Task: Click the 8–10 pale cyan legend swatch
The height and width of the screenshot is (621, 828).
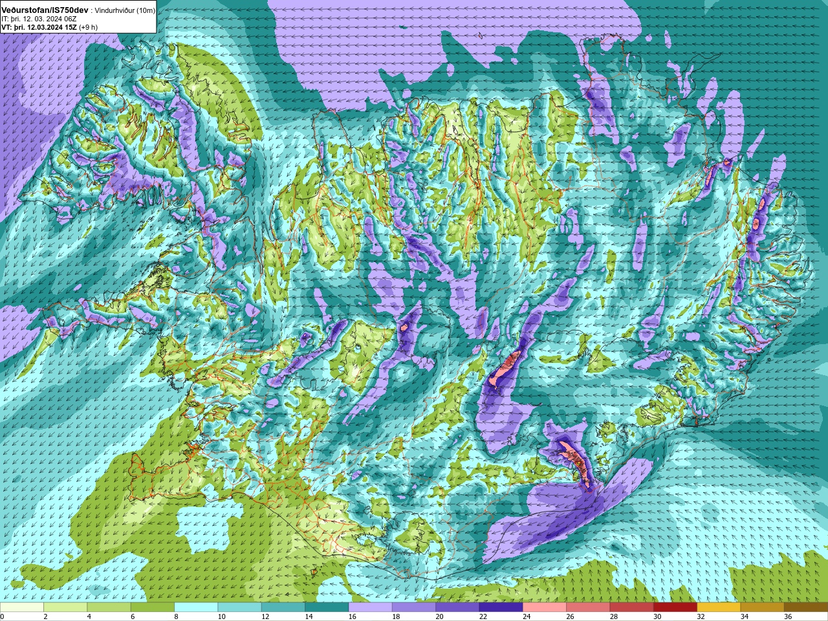Action: pyautogui.click(x=196, y=607)
